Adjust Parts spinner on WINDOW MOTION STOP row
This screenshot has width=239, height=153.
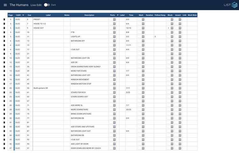point(114,84)
